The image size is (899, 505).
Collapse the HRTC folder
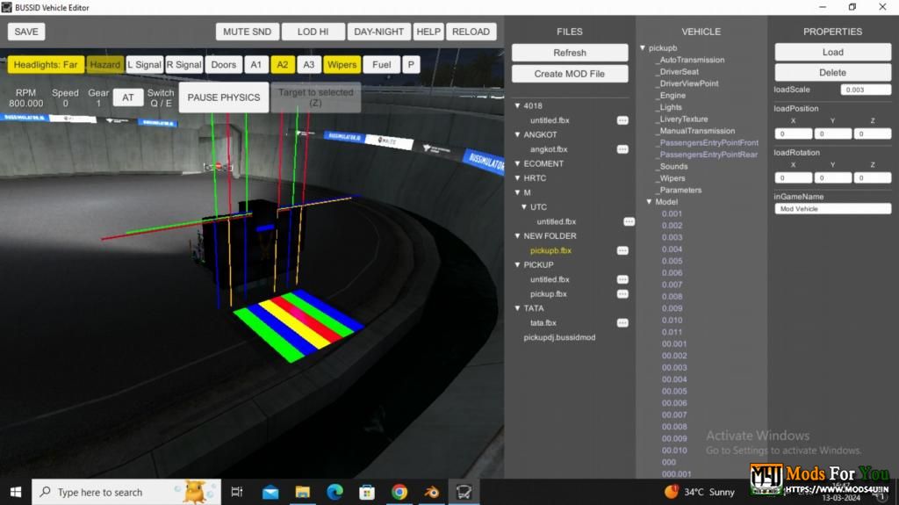(517, 178)
